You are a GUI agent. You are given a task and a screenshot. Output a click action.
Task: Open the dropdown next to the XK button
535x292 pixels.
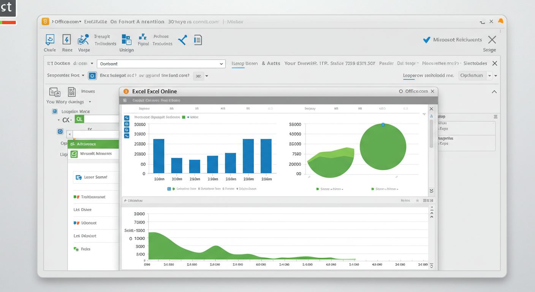coord(207,76)
